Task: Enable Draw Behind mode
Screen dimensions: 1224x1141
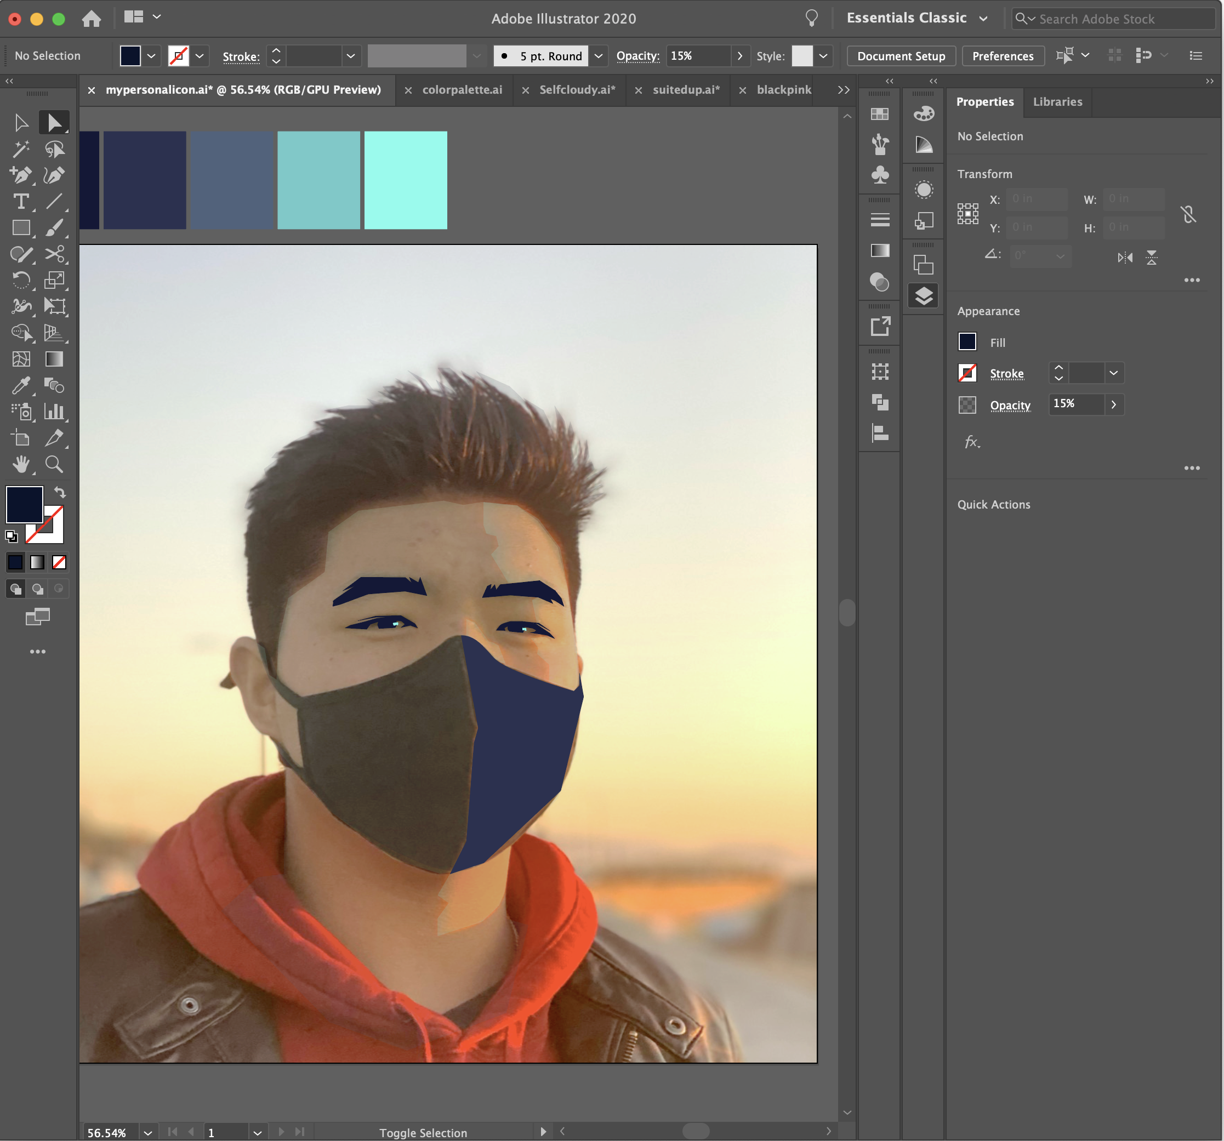Action: click(38, 589)
